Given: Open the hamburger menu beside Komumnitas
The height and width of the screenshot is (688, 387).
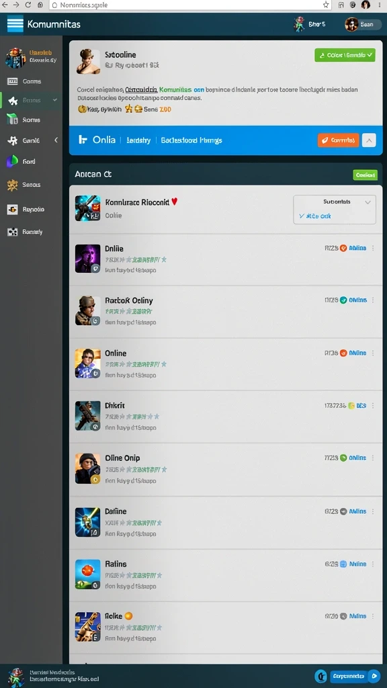Looking at the screenshot, I should [x=15, y=24].
